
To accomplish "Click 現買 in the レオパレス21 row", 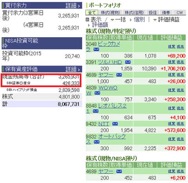I will point(172,108).
